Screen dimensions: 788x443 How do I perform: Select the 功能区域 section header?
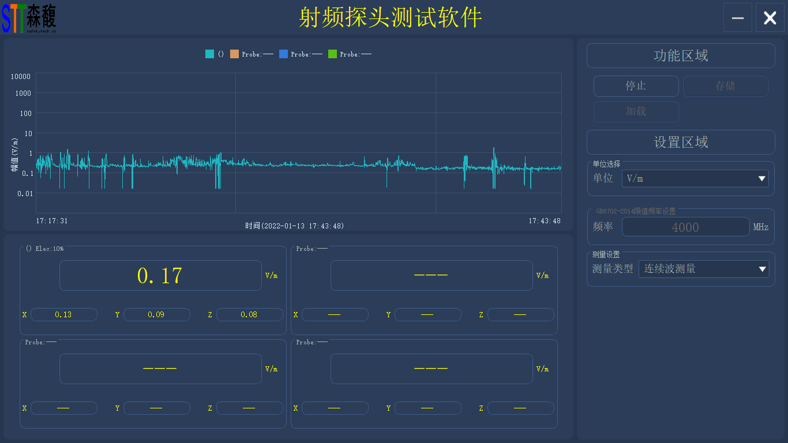coord(681,56)
